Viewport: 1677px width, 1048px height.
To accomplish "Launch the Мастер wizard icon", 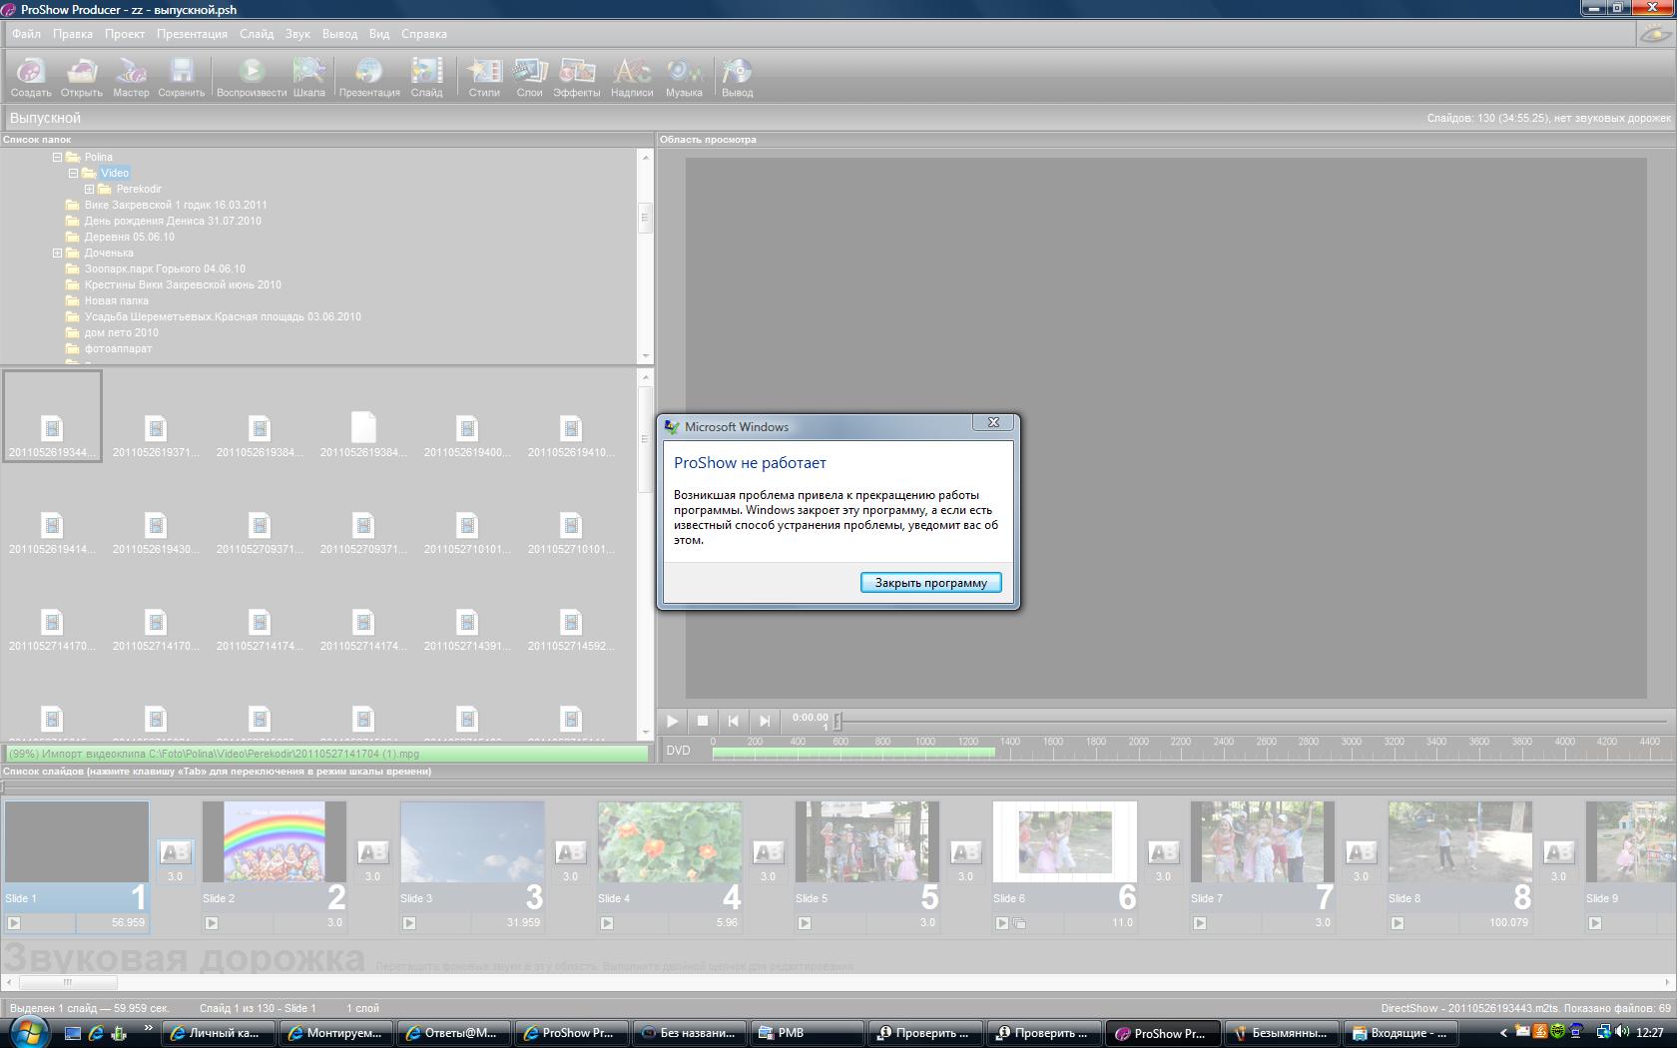I will (x=131, y=77).
